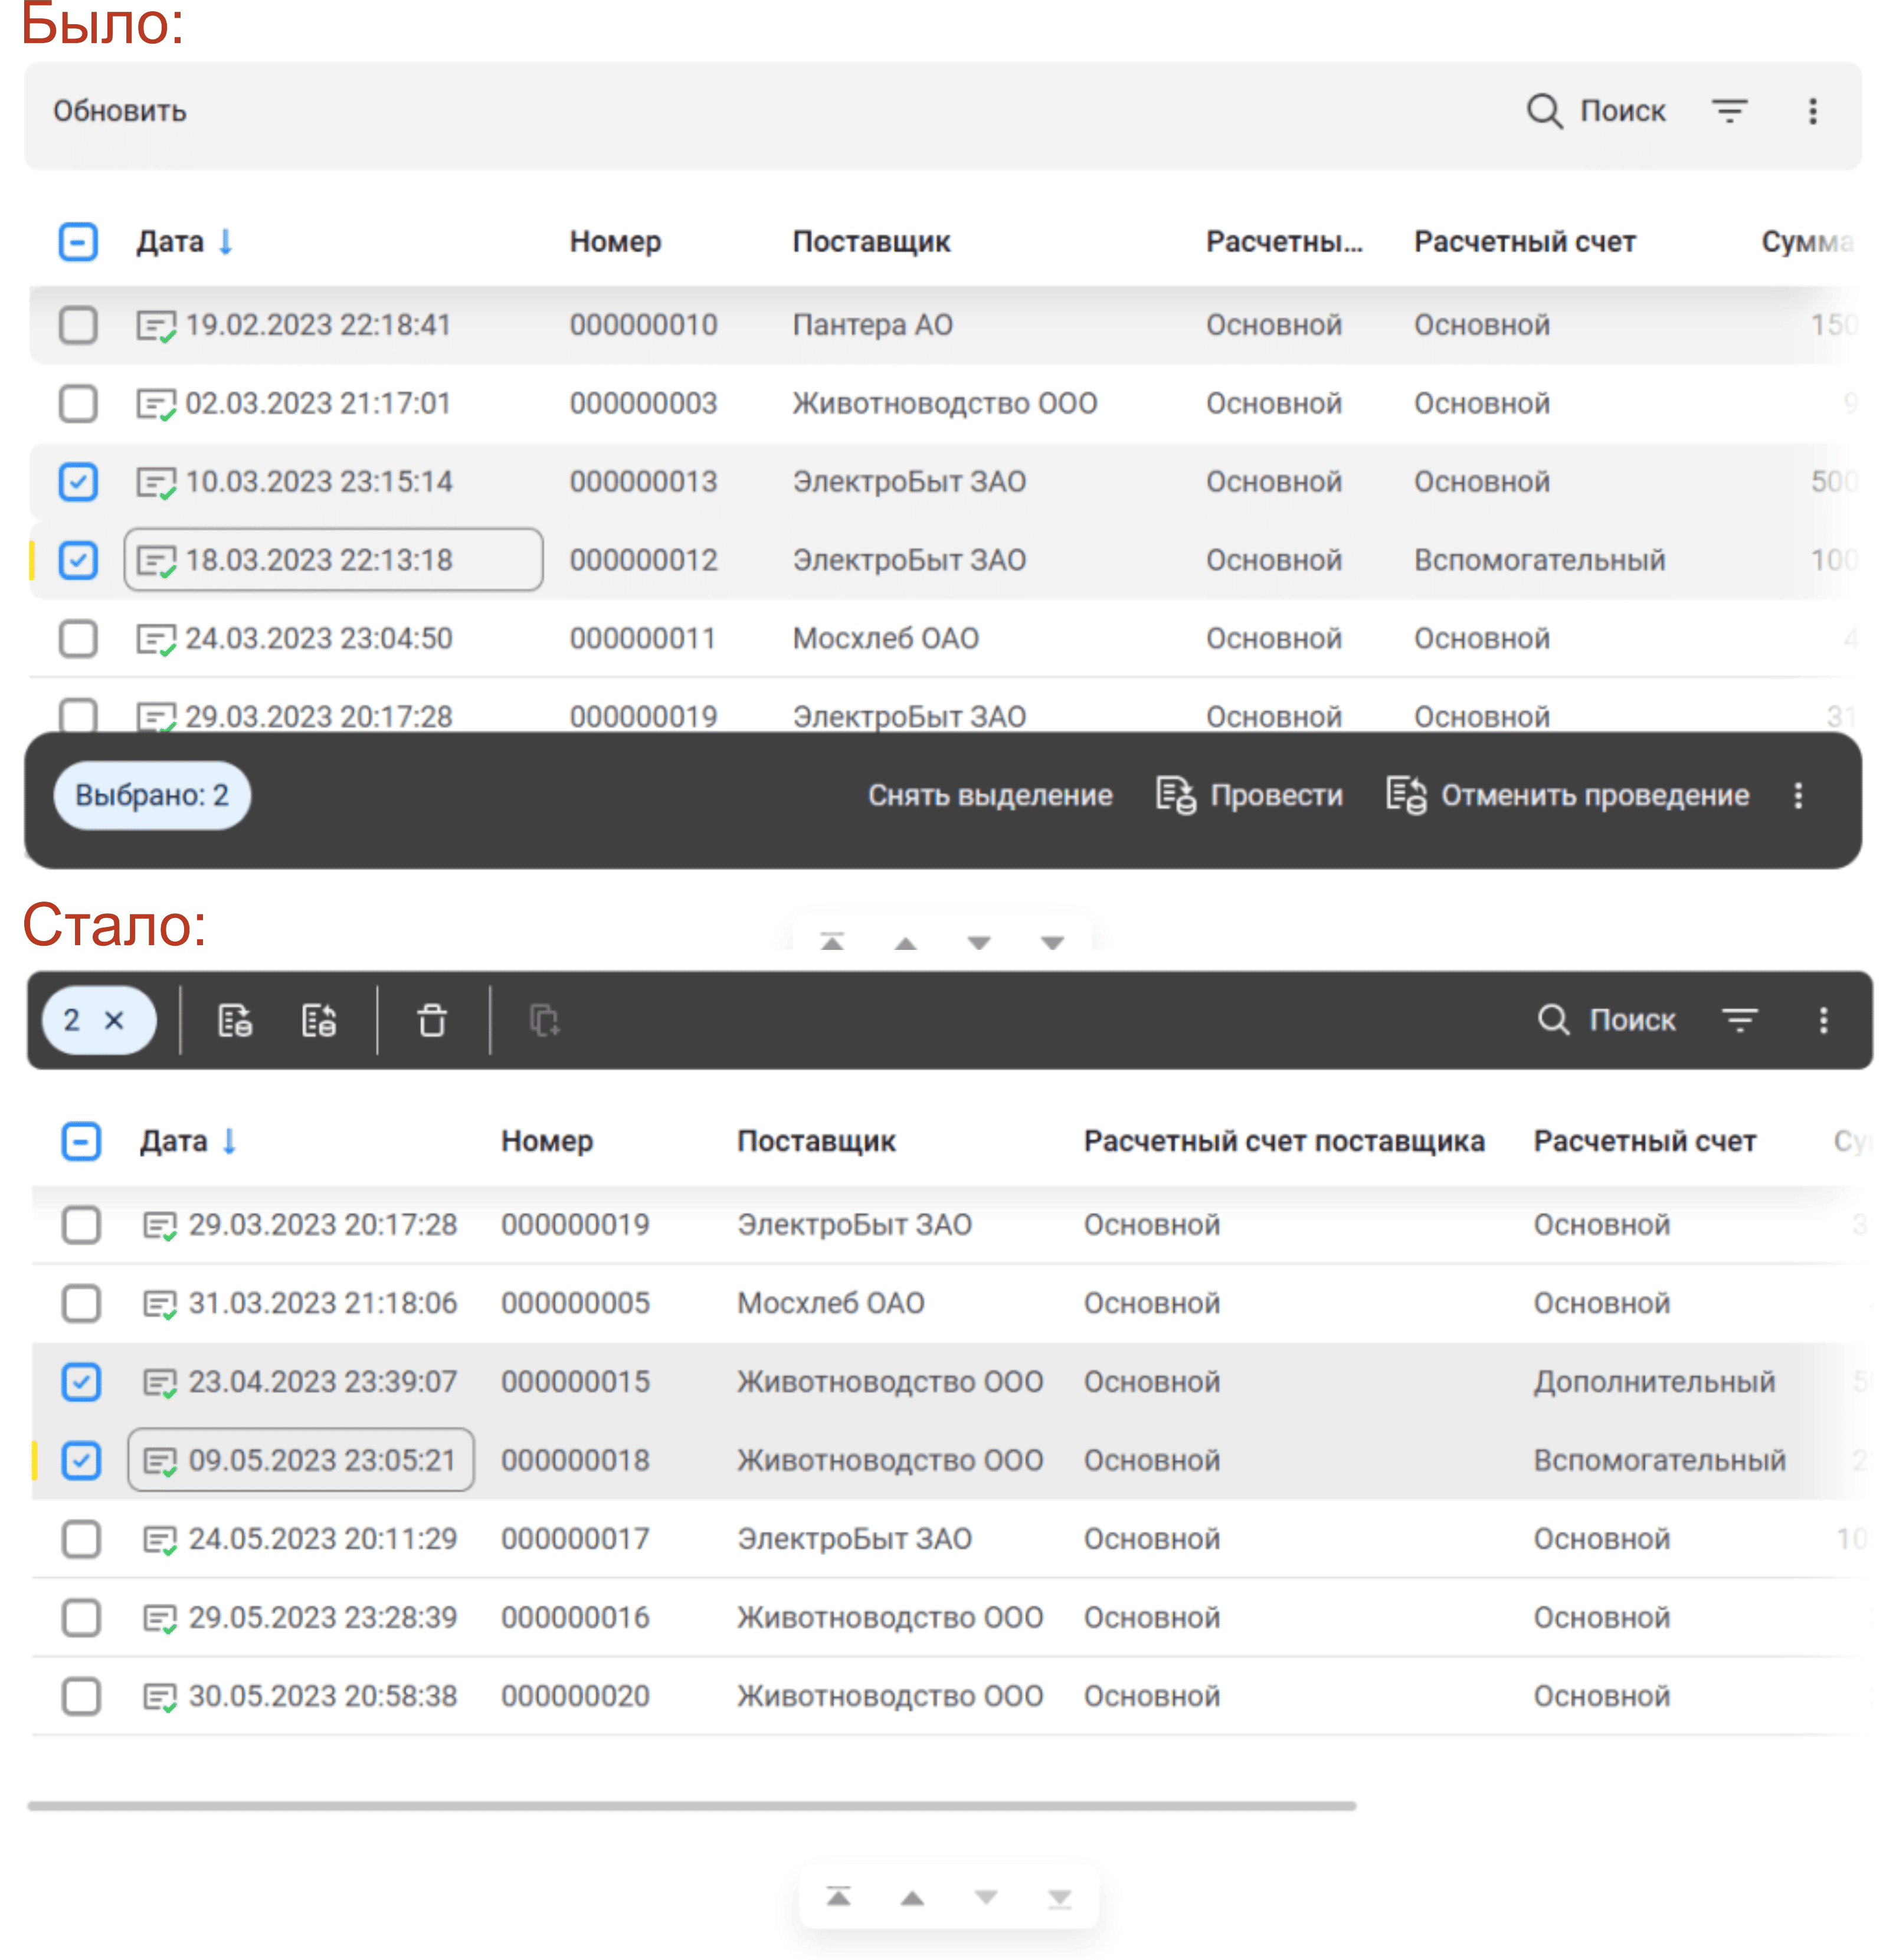
Task: Move up one record in bottom navigation
Action: coord(912,1897)
